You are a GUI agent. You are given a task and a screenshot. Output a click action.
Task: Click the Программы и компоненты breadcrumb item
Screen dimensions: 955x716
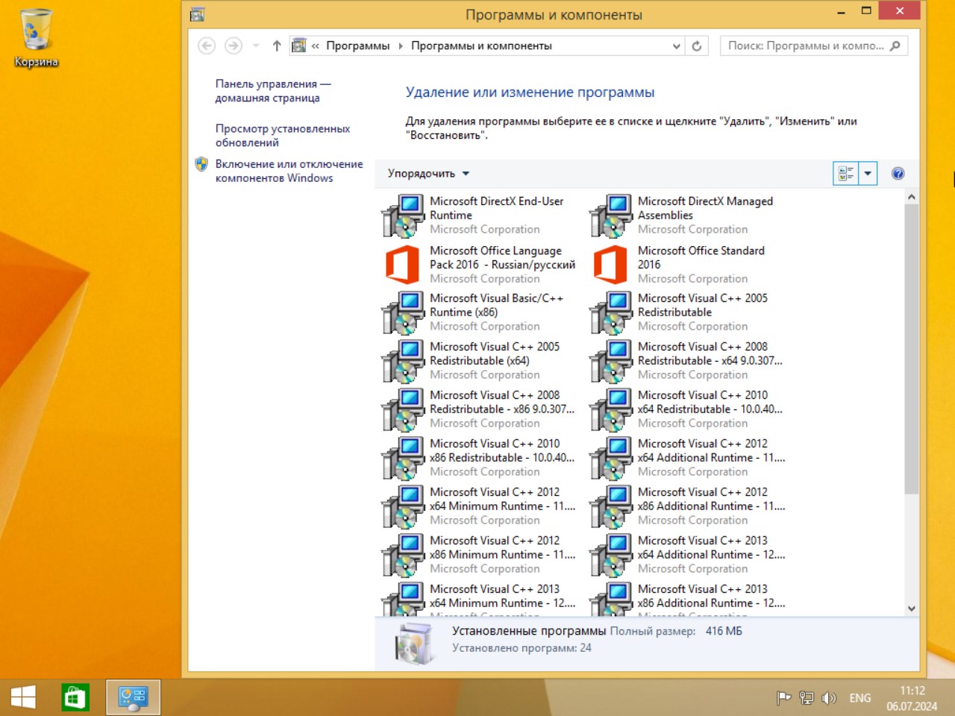(x=481, y=45)
